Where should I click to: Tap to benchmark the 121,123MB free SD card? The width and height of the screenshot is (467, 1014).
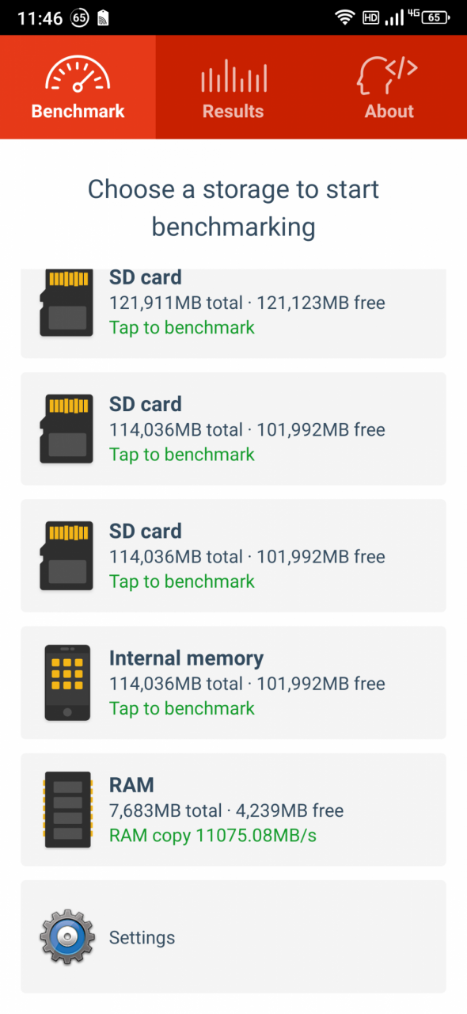click(182, 327)
